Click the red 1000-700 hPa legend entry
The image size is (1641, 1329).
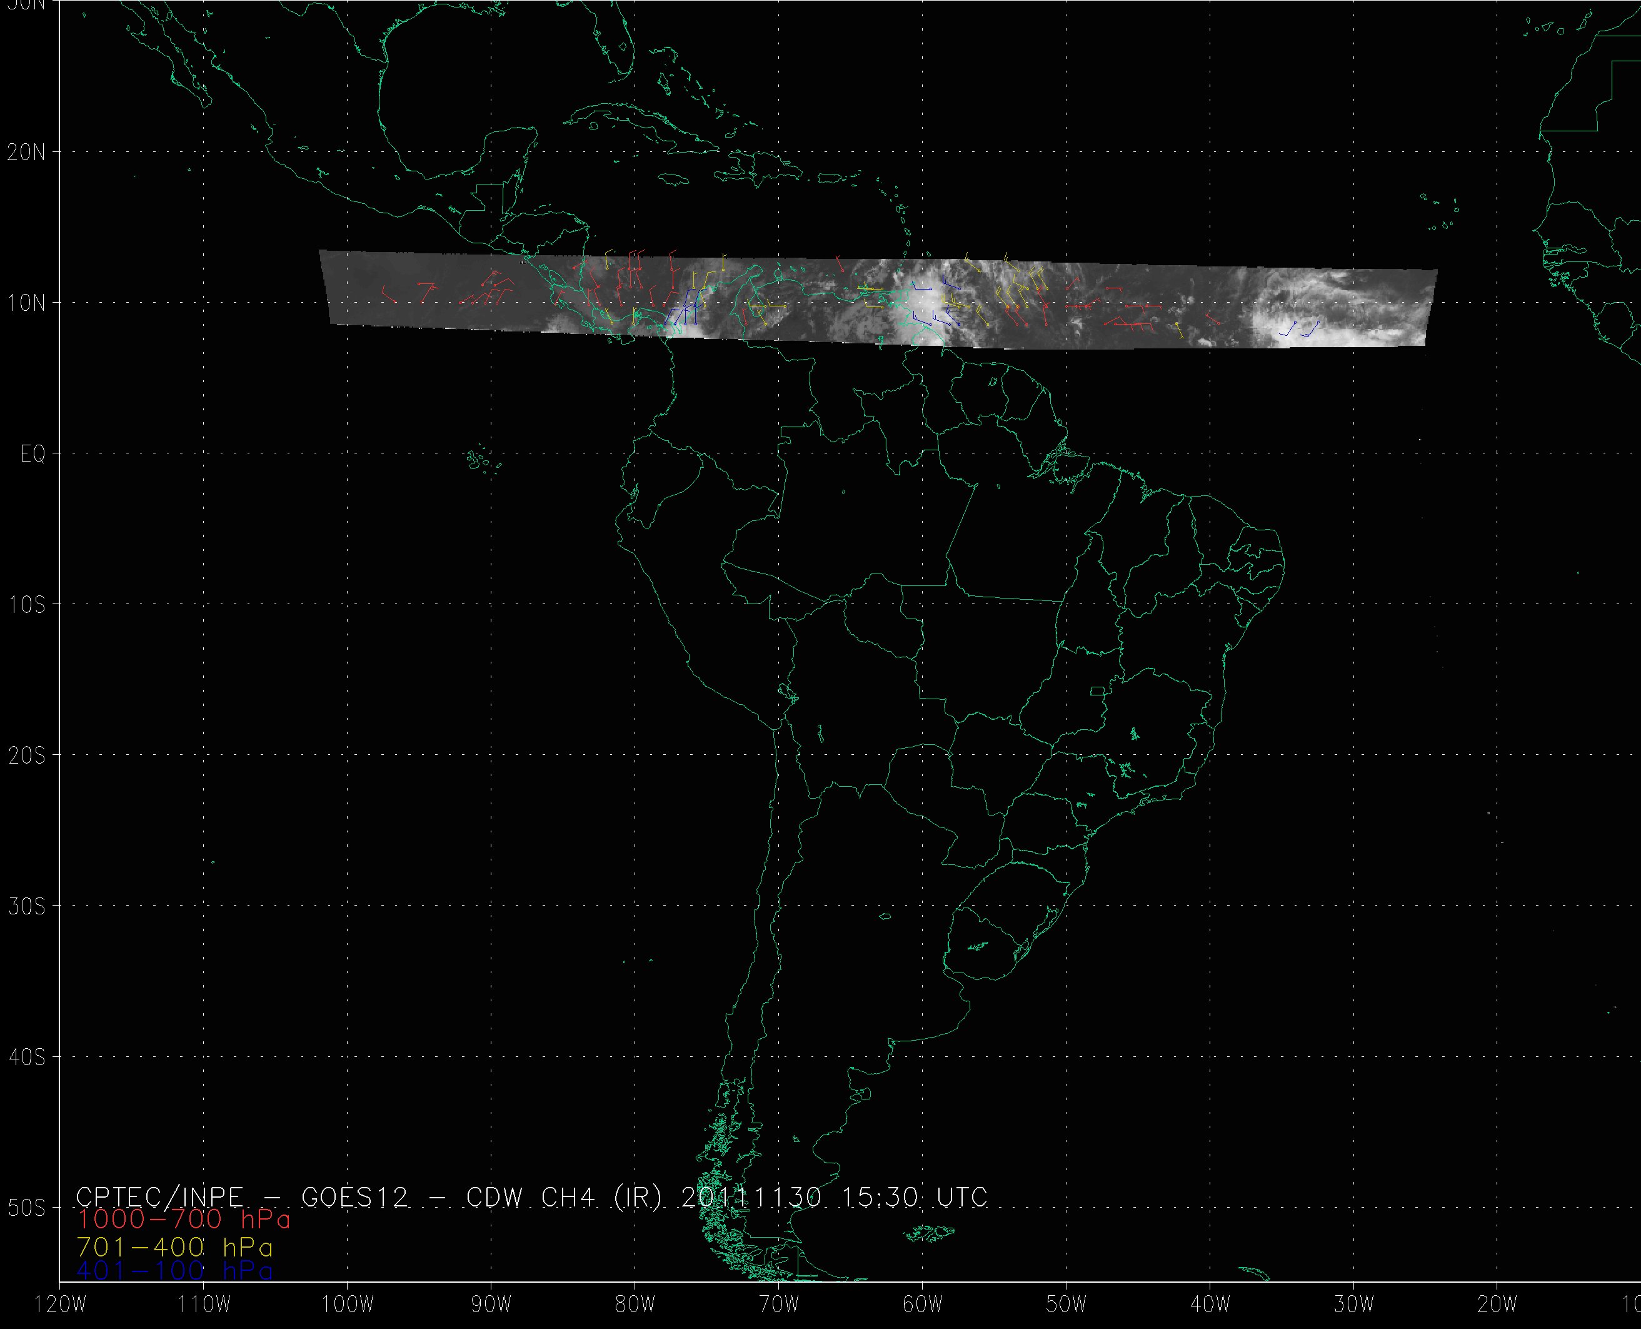(184, 1220)
